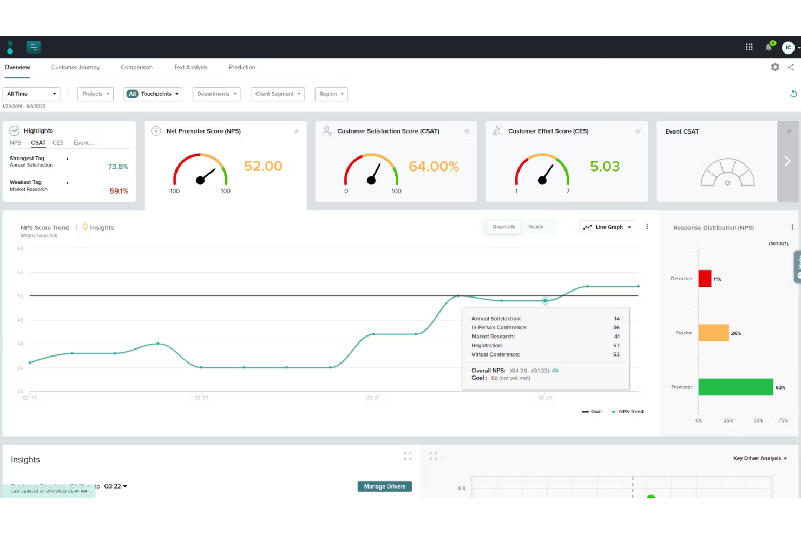Refresh data with the reset icon

[793, 94]
